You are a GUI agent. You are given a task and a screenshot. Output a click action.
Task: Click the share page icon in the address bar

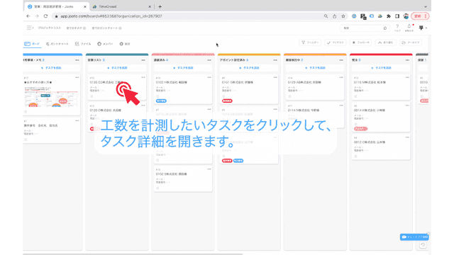coord(334,16)
